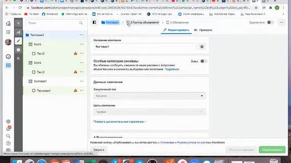Click warning triangle on ad Тестовая1
This screenshot has height=163, width=291.
click(x=75, y=91)
